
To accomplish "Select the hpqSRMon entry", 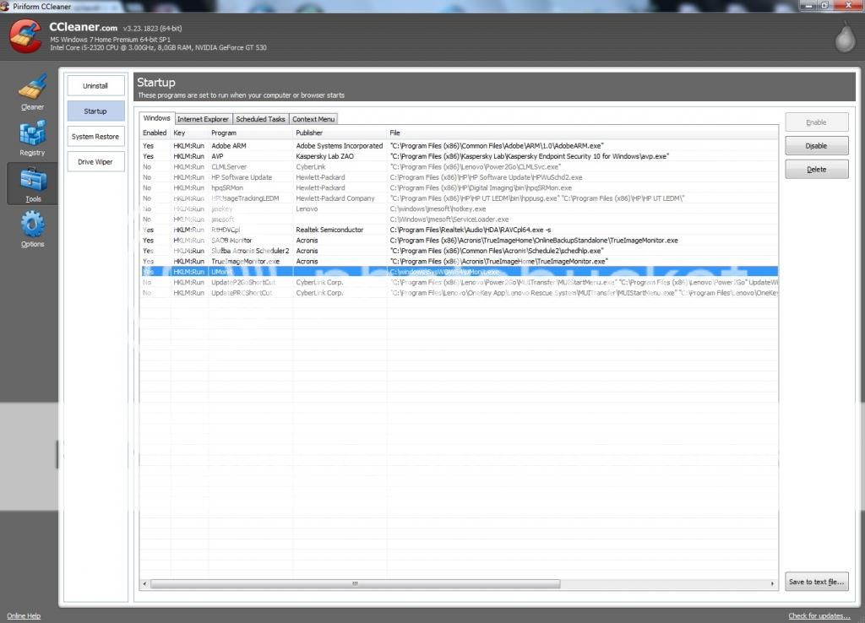I will click(459, 188).
